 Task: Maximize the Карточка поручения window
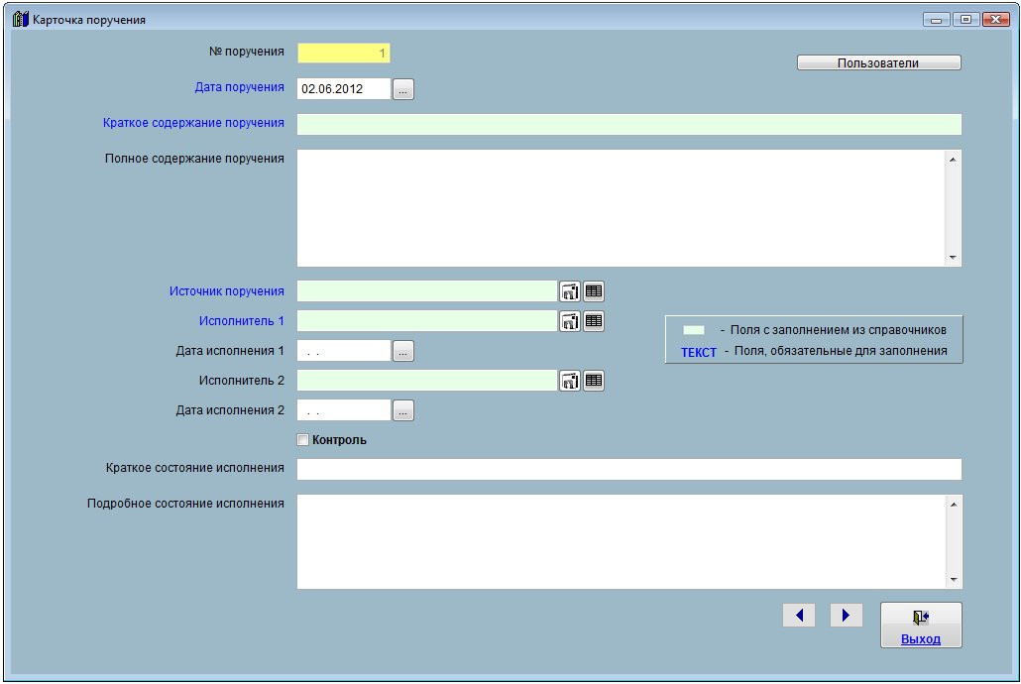(x=966, y=20)
